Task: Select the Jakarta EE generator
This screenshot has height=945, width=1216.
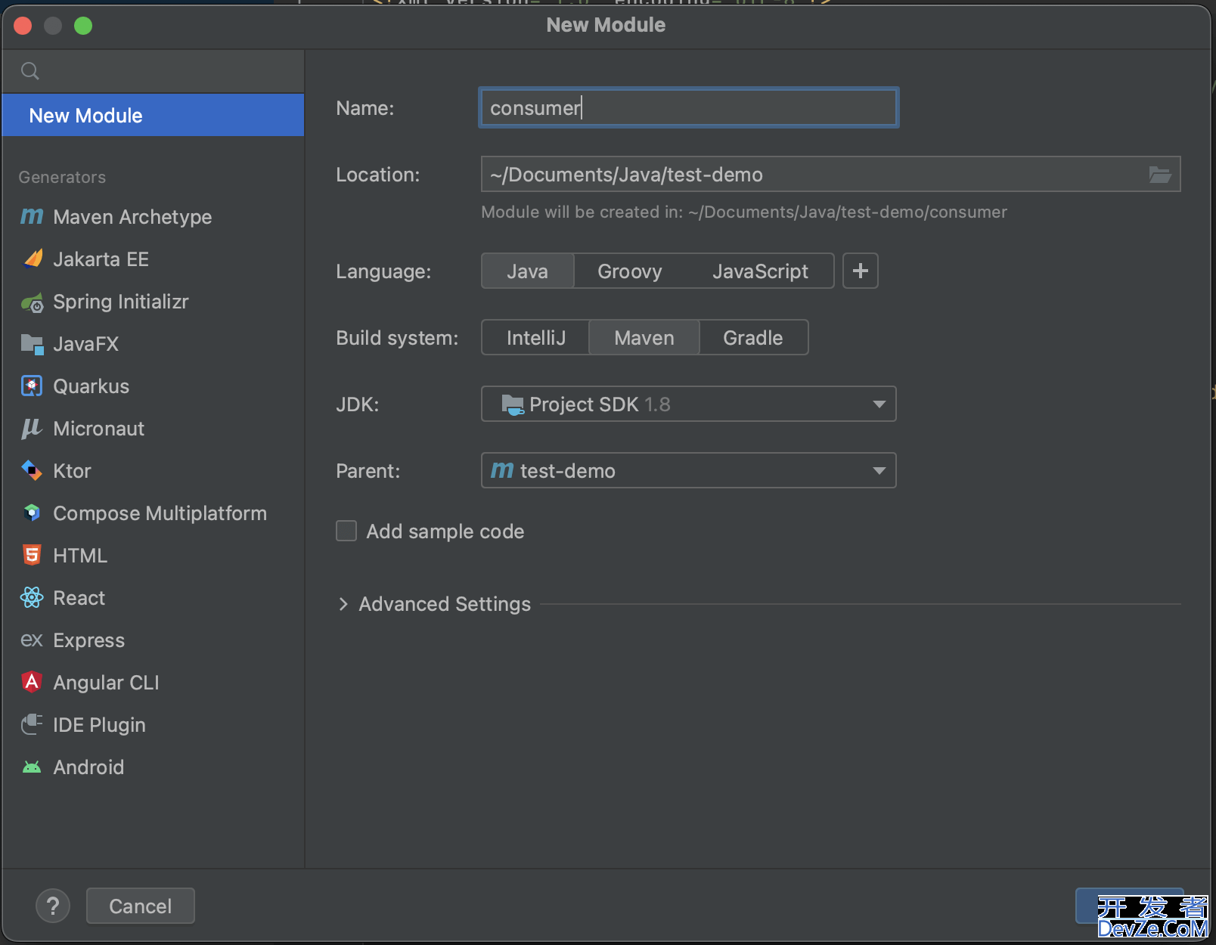Action: click(154, 259)
